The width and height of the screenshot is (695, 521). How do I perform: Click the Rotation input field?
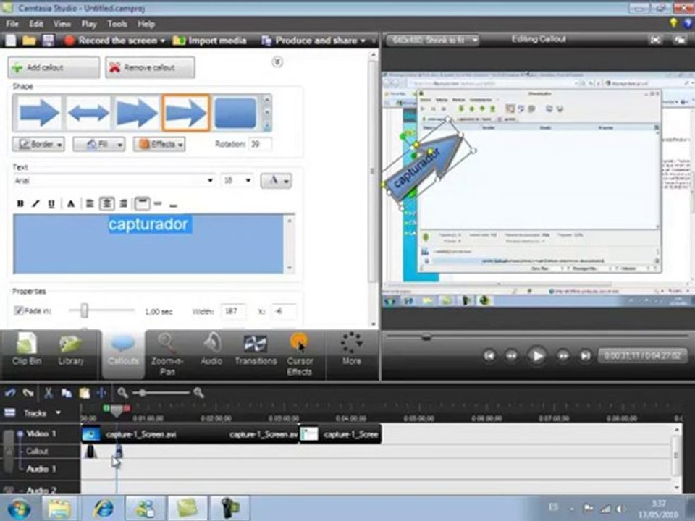260,144
